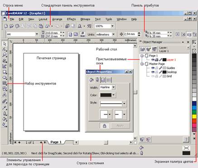The image size is (198, 168).
Task: Click the Paste icon in standard toolbar
Action: coord(41,26)
